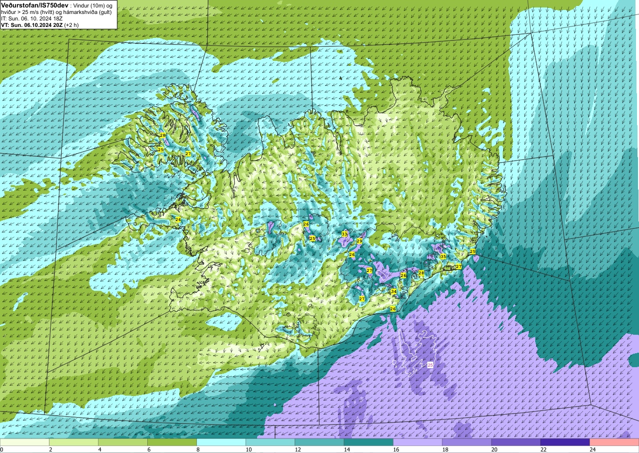Click the 18–20 m/s purple legend swatch
The image size is (639, 453).
467,442
